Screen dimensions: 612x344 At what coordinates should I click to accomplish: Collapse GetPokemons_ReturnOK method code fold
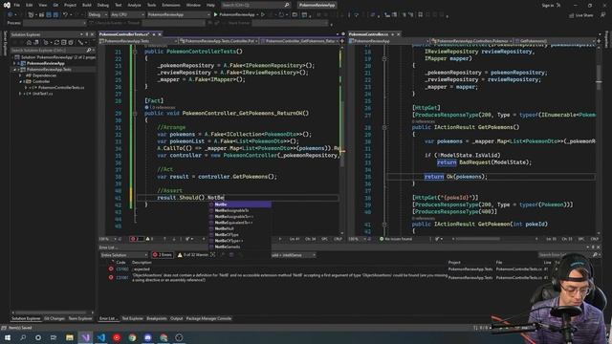coord(135,114)
